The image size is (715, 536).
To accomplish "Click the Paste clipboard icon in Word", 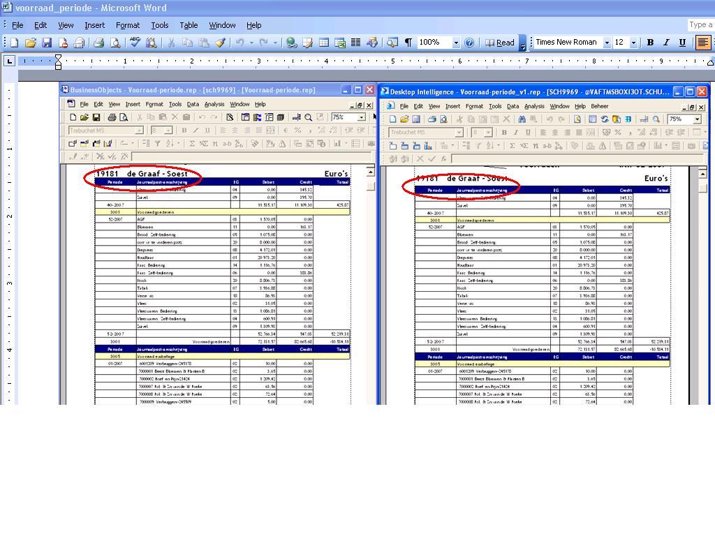I will [x=204, y=43].
